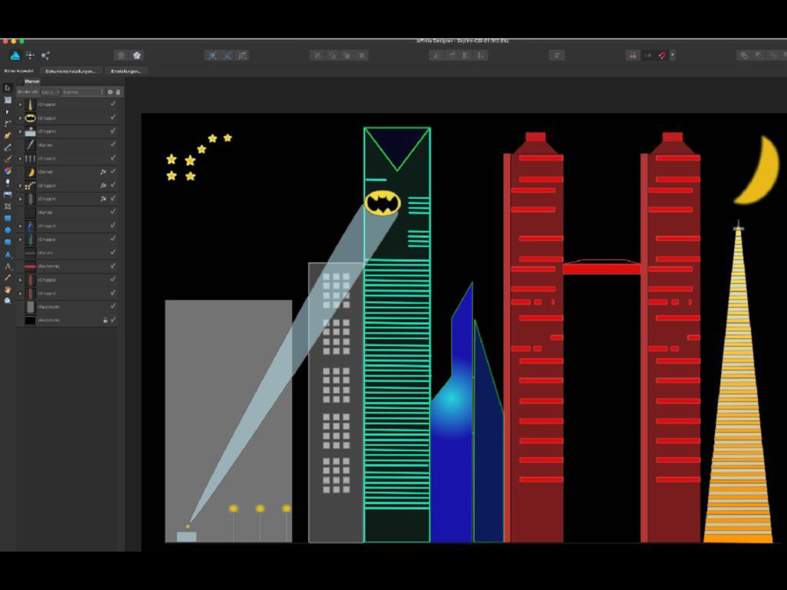Select the Transparency tool
This screenshot has height=590, width=787.
click(x=8, y=183)
